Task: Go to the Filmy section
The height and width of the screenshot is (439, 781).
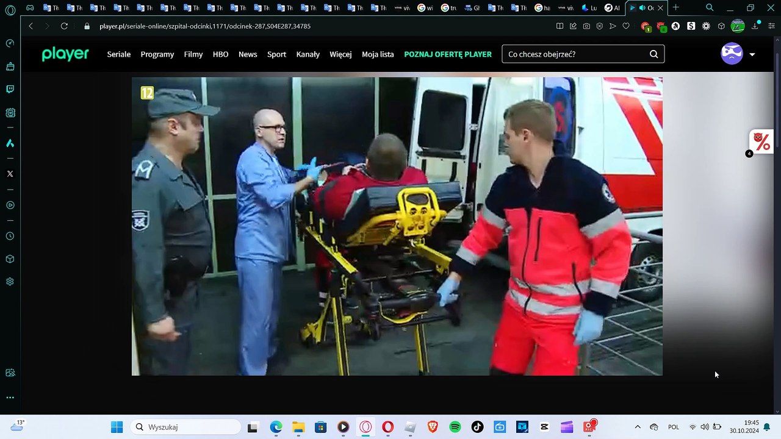Action: point(193,54)
